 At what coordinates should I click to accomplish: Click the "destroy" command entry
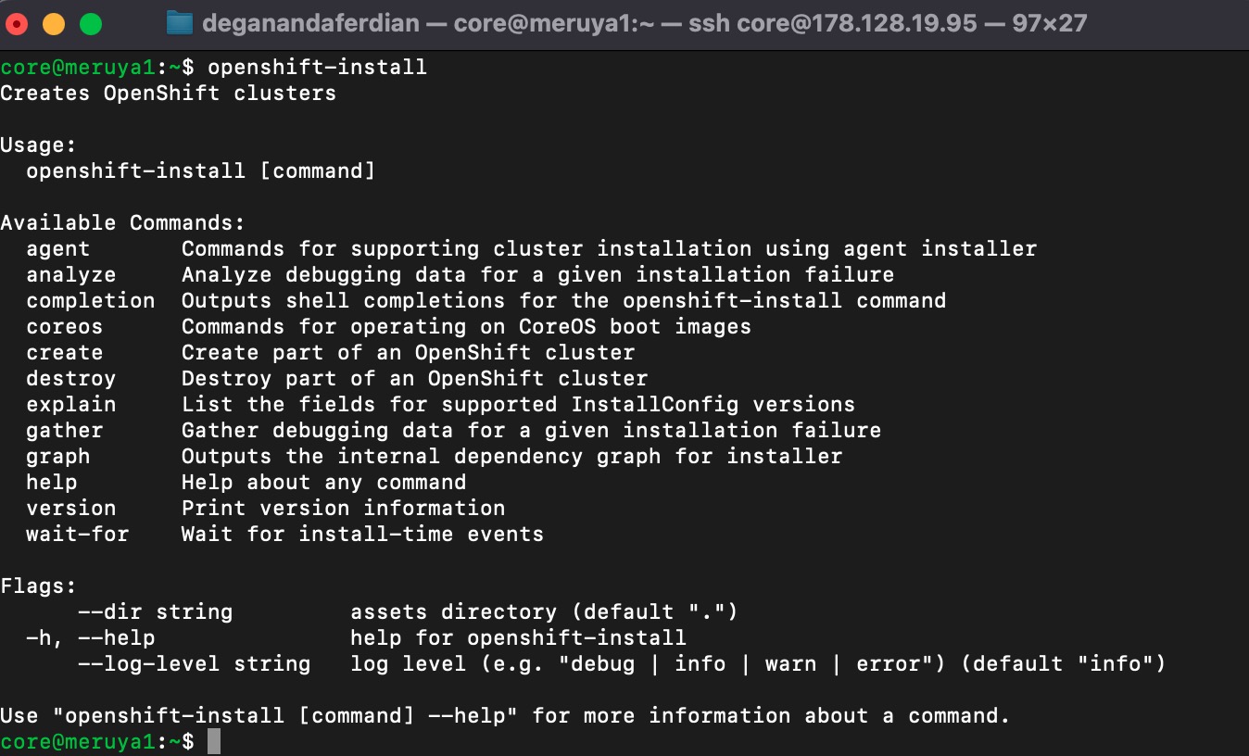click(x=70, y=378)
